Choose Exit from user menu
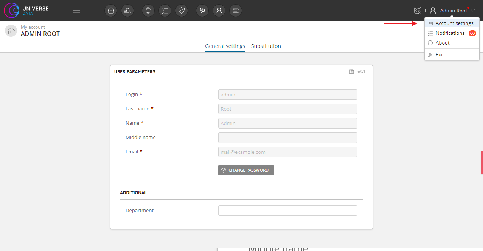The image size is (483, 251). point(452,54)
